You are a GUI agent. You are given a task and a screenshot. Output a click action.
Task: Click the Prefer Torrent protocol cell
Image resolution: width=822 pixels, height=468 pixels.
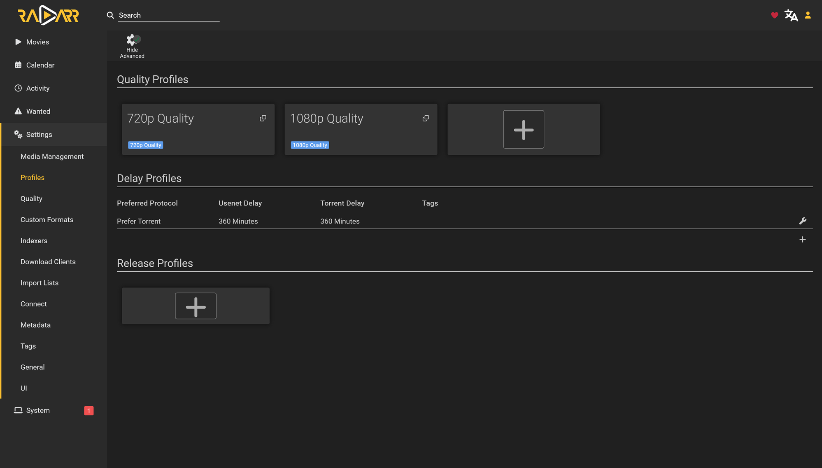139,221
